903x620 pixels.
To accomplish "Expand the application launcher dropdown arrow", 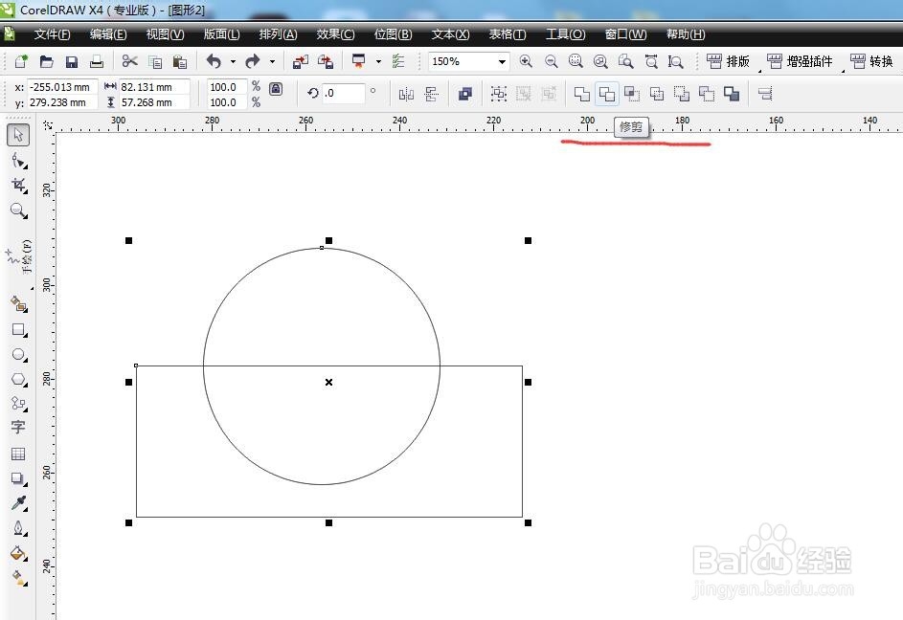I will pos(378,61).
